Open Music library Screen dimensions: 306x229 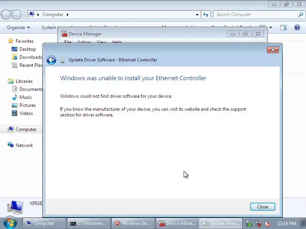coord(26,97)
